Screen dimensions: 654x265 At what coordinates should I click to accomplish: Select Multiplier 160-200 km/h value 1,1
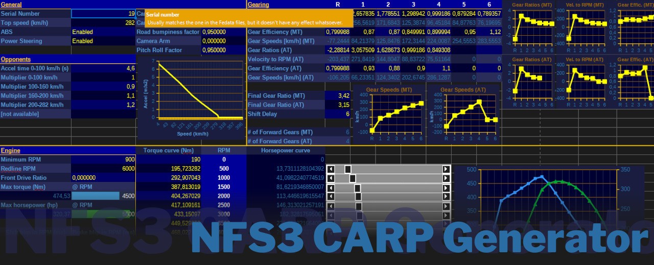point(103,96)
